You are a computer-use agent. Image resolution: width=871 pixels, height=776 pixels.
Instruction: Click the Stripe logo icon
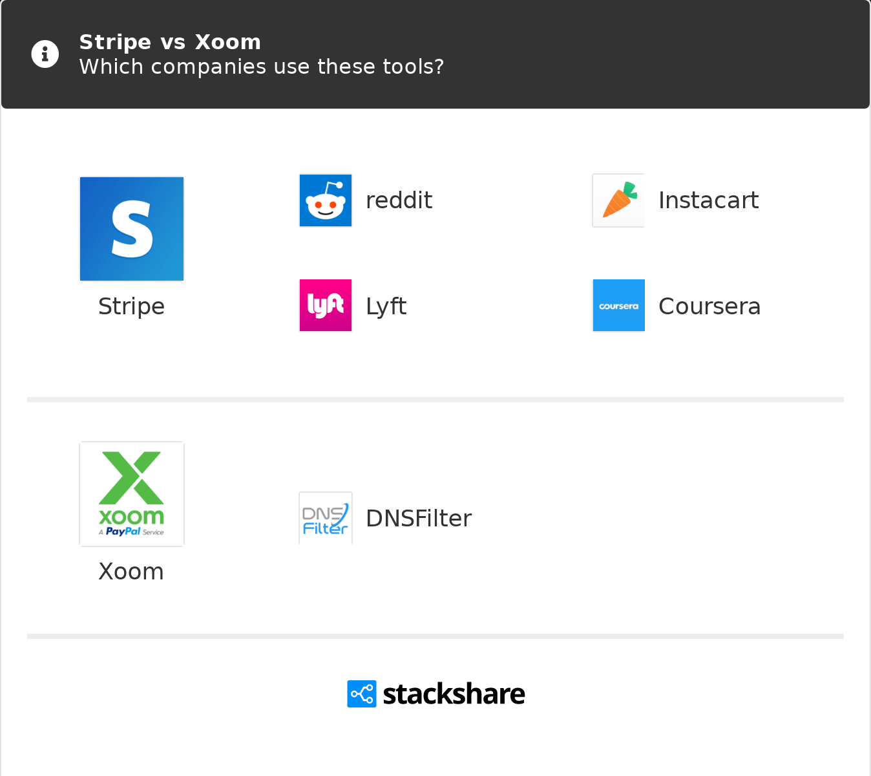(132, 229)
